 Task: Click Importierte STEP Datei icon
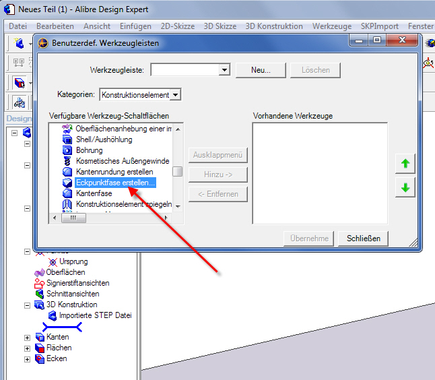tap(53, 315)
